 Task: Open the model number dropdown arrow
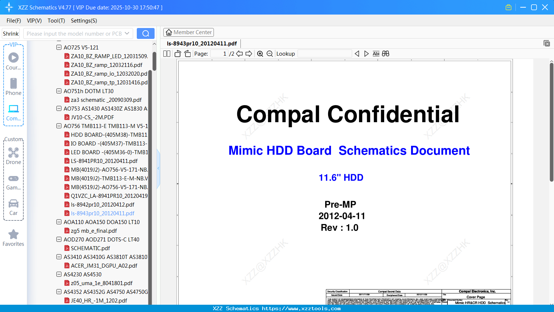tap(127, 33)
